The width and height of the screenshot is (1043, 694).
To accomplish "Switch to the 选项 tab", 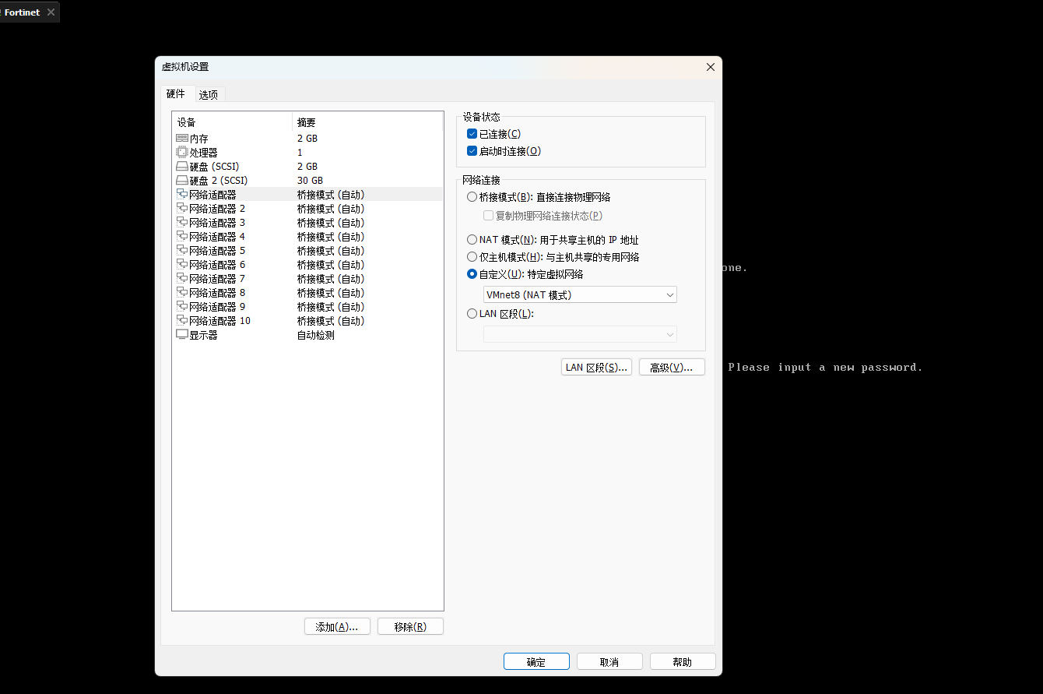I will 209,95.
